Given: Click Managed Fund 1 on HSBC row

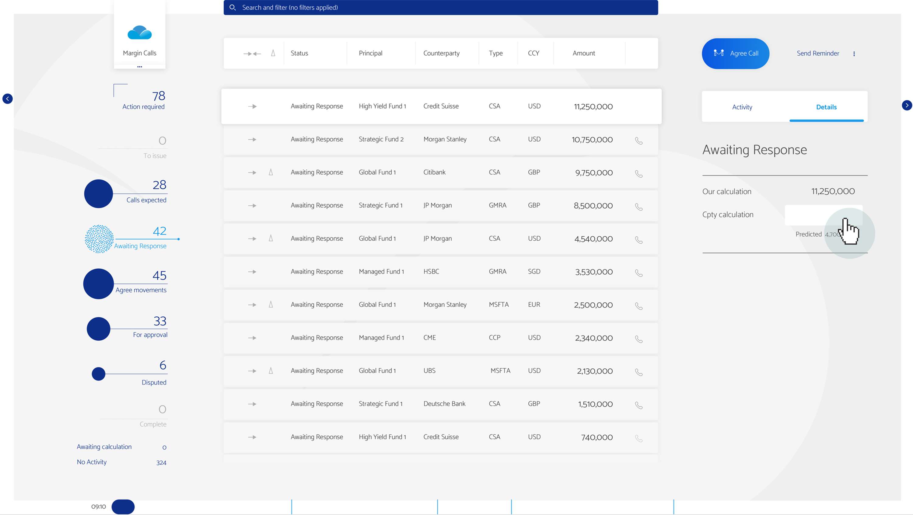Looking at the screenshot, I should point(381,272).
